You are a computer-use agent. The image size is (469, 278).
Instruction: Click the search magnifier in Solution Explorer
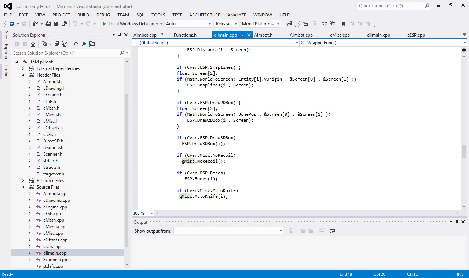coord(122,53)
